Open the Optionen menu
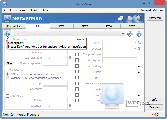167x119 pixels. click(21, 10)
